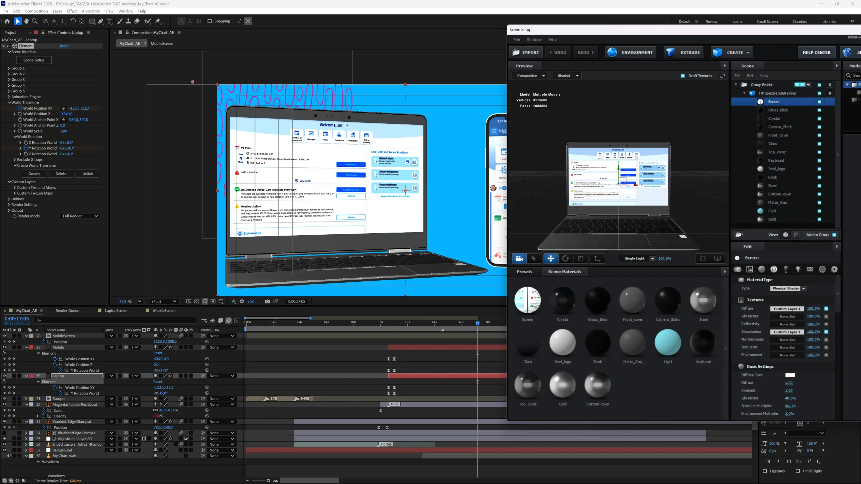Select the Type tool
Screen dimensions: 861x484
pos(109,21)
